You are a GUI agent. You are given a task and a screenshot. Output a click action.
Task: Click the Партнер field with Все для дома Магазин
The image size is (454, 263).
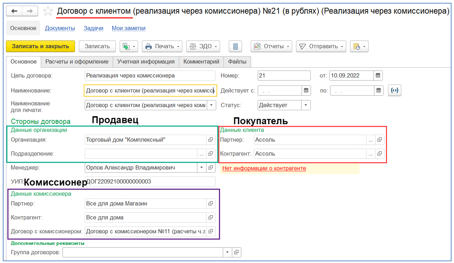tap(146, 203)
